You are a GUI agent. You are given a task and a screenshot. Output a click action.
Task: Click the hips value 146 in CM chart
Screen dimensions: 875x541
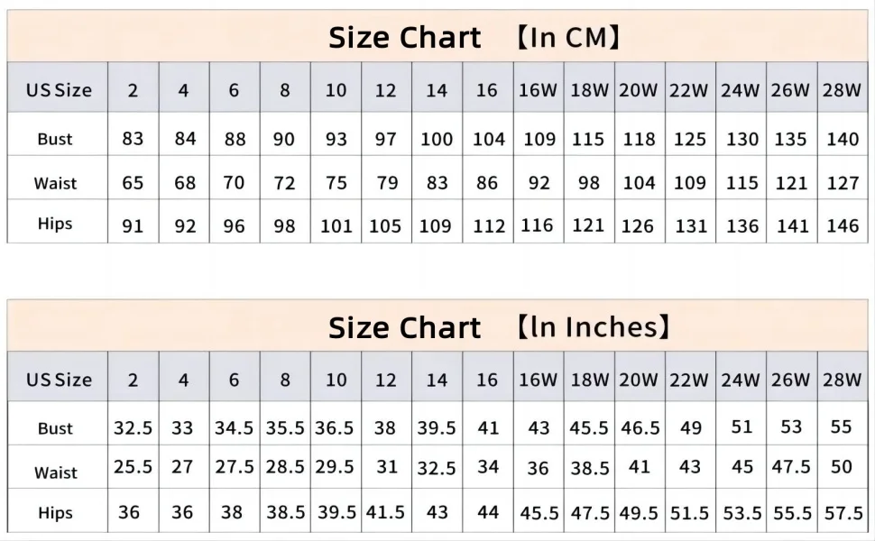coord(843,226)
